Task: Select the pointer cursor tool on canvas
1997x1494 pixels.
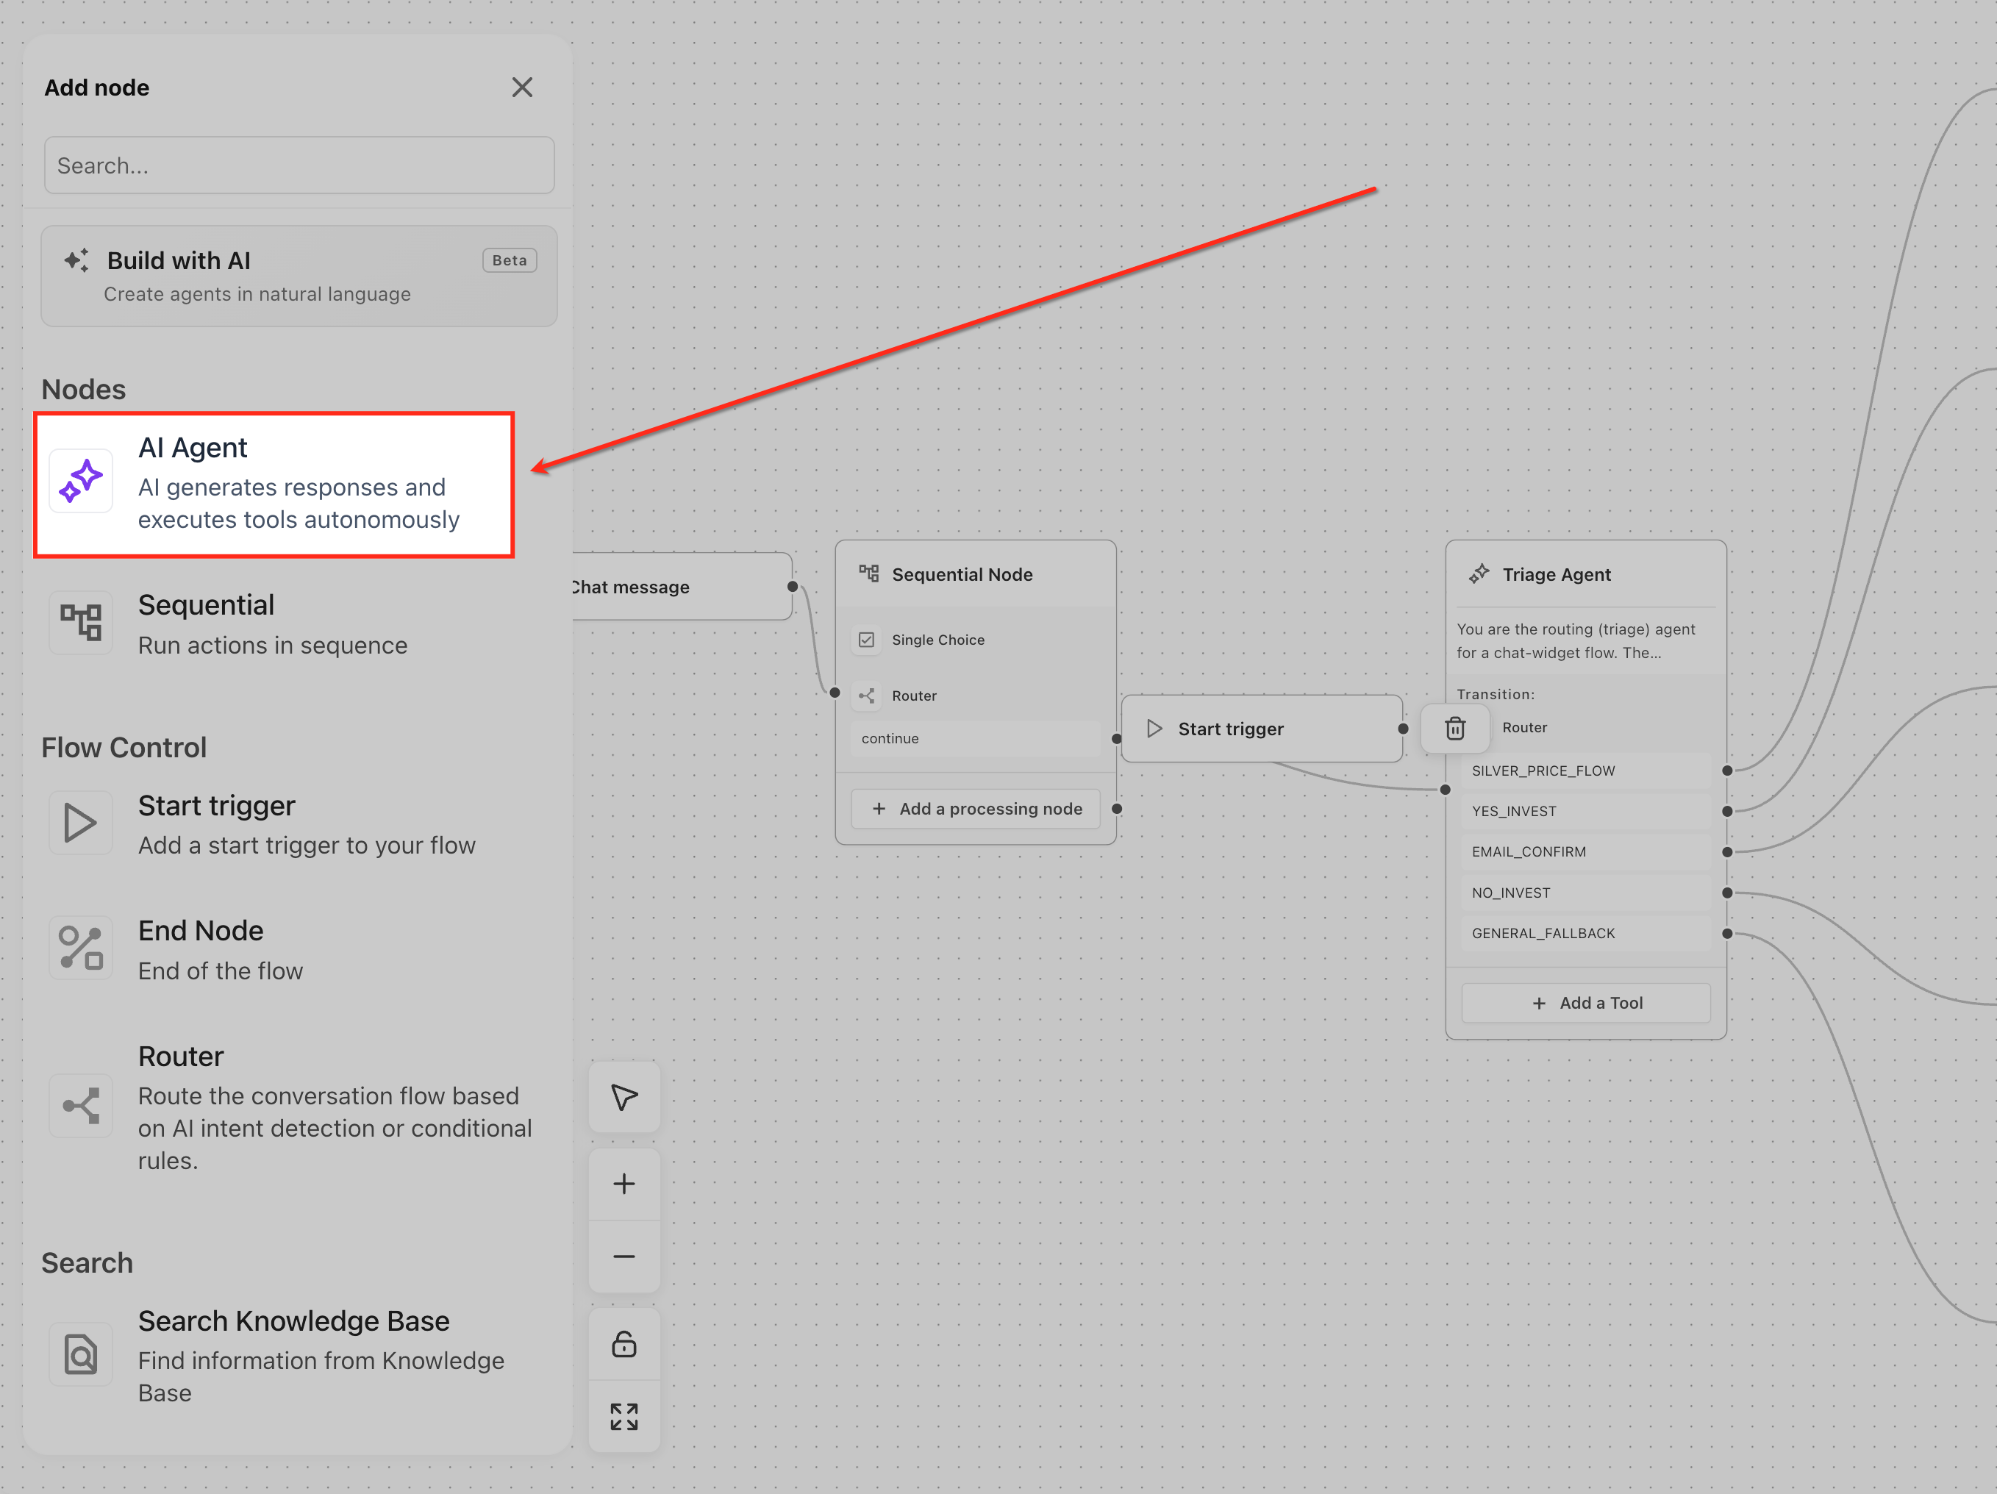Action: point(624,1098)
